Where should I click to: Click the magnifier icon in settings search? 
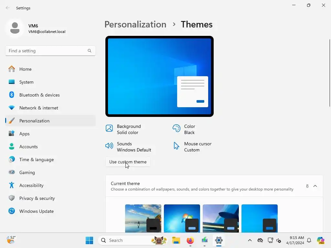tap(90, 51)
